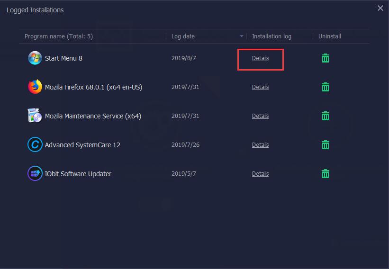Viewport: 389px width, 269px height.
Task: Uninstall Start Menu 8 via trash icon
Action: coord(326,58)
